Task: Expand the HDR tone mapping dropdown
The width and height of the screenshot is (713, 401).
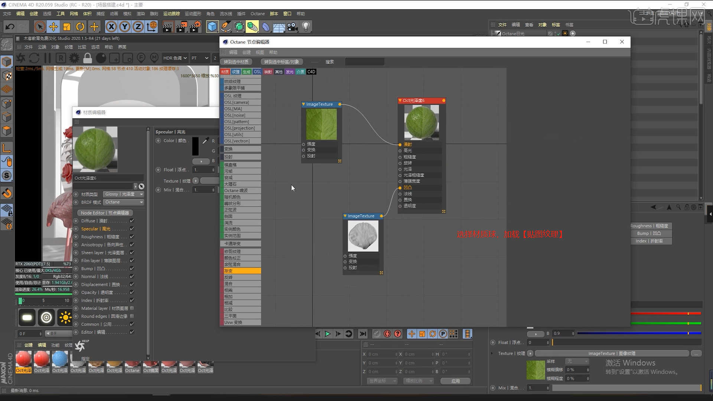Action: tap(175, 58)
